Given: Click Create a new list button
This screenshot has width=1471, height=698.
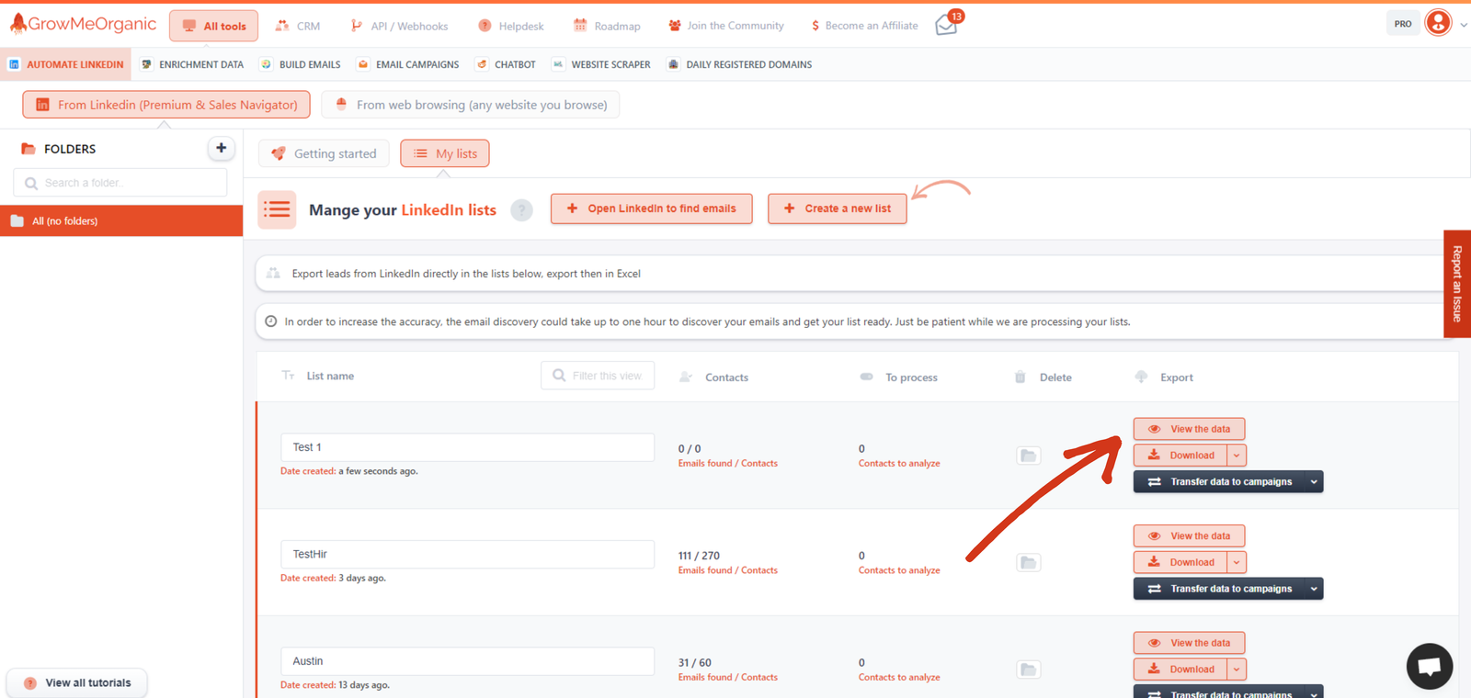Looking at the screenshot, I should click(x=838, y=208).
